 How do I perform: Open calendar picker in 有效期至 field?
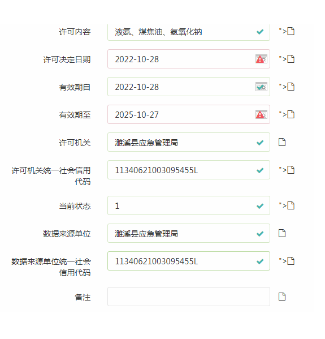point(261,114)
